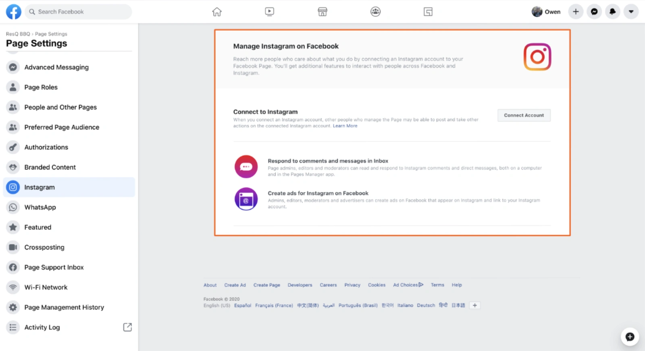Click the Create ads for Instagram icon
This screenshot has height=351, width=645.
246,199
